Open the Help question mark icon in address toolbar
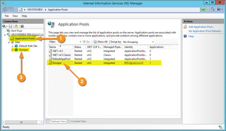Viewport: 226px width, 131px height. pos(219,9)
